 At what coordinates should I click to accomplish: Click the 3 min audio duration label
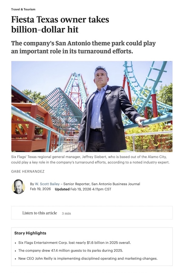click(x=66, y=213)
